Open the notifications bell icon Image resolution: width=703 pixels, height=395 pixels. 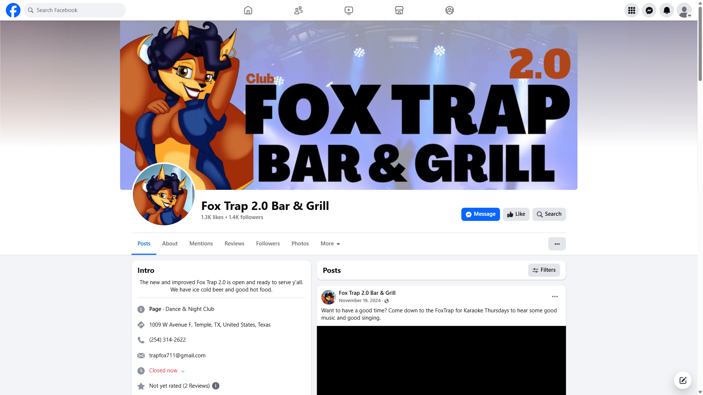[666, 10]
